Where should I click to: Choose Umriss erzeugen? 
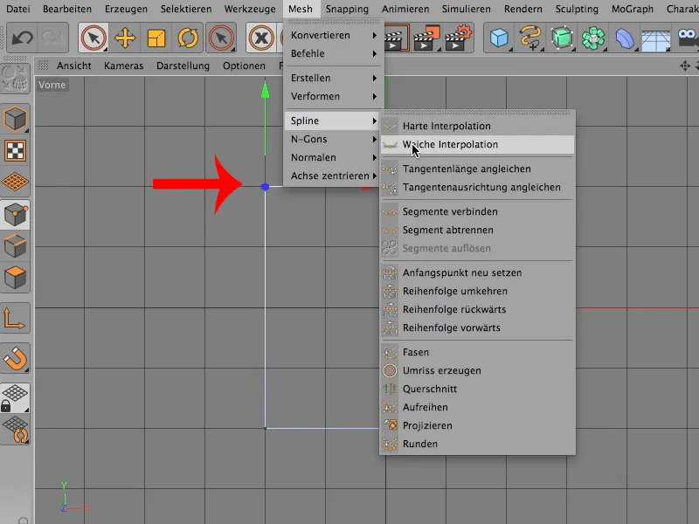[x=477, y=370]
